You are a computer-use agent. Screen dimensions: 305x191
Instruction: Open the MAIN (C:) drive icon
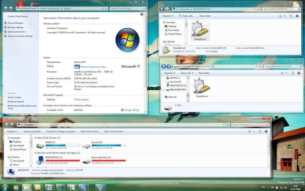(x=40, y=145)
